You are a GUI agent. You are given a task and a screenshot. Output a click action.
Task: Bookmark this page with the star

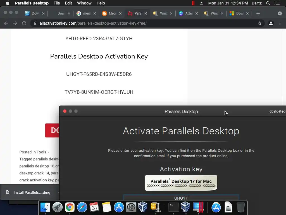tap(260, 23)
